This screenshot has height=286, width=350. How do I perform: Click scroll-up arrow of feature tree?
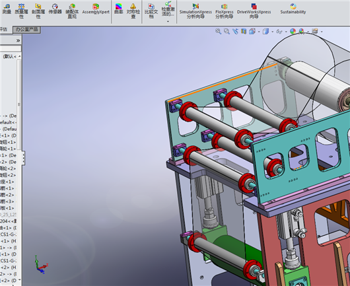[19, 56]
